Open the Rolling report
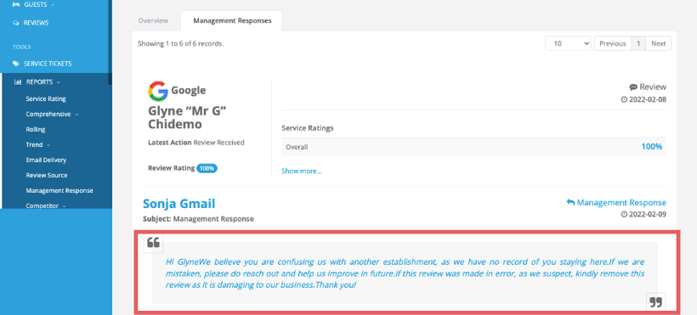697x315 pixels. pyautogui.click(x=36, y=129)
